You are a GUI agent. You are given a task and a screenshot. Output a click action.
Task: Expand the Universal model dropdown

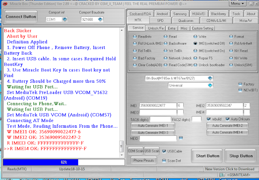coord(210,86)
